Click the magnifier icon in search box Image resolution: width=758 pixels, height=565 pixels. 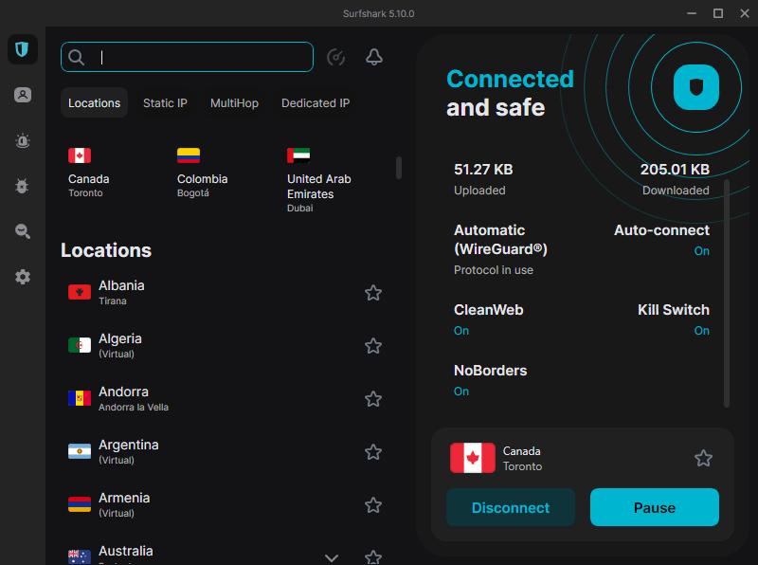click(x=77, y=57)
